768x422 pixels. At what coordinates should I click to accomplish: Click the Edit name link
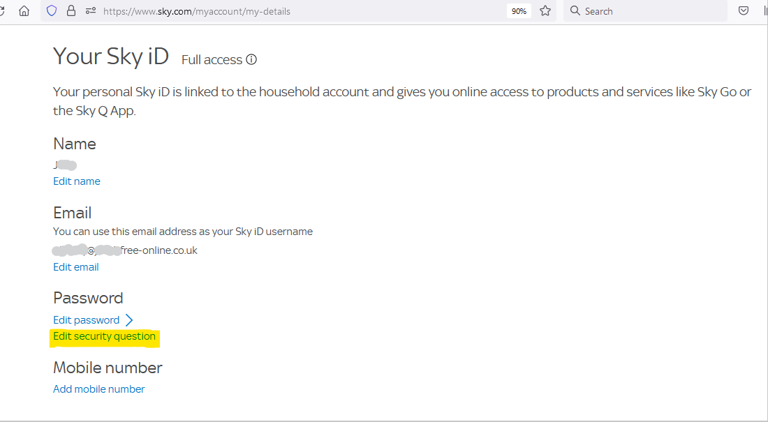pyautogui.click(x=77, y=181)
